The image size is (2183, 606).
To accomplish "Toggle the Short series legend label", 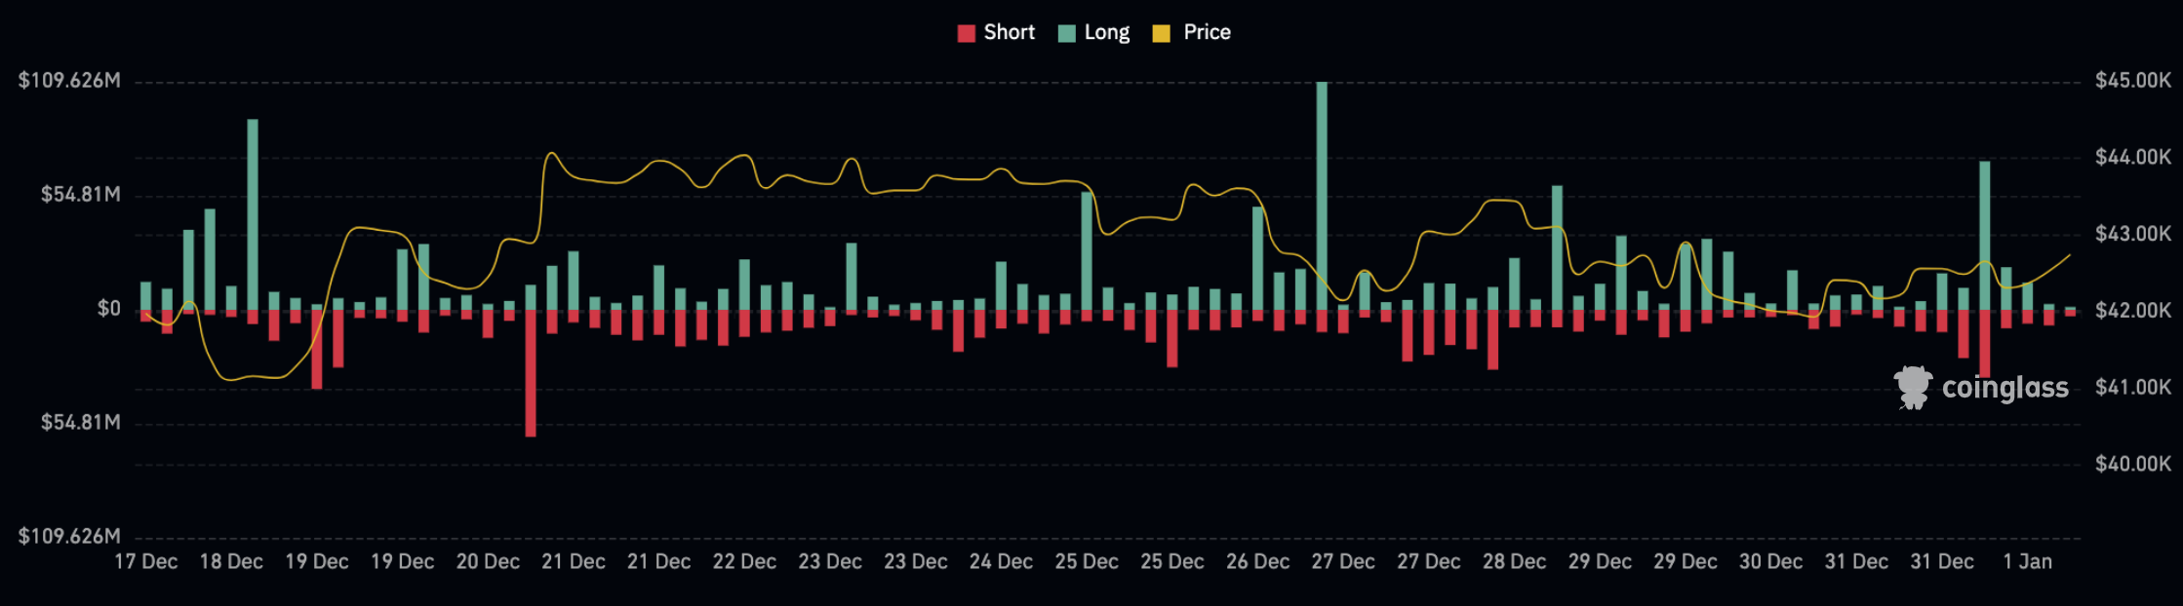I will (1009, 32).
